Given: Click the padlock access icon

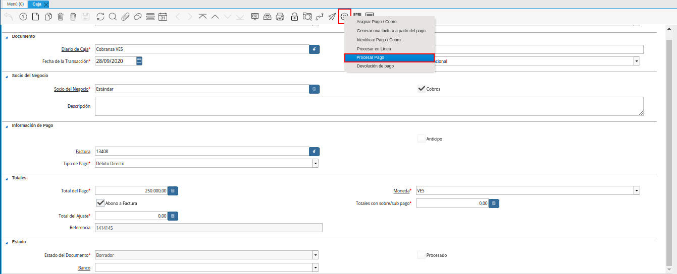Looking at the screenshot, I should [295, 17].
